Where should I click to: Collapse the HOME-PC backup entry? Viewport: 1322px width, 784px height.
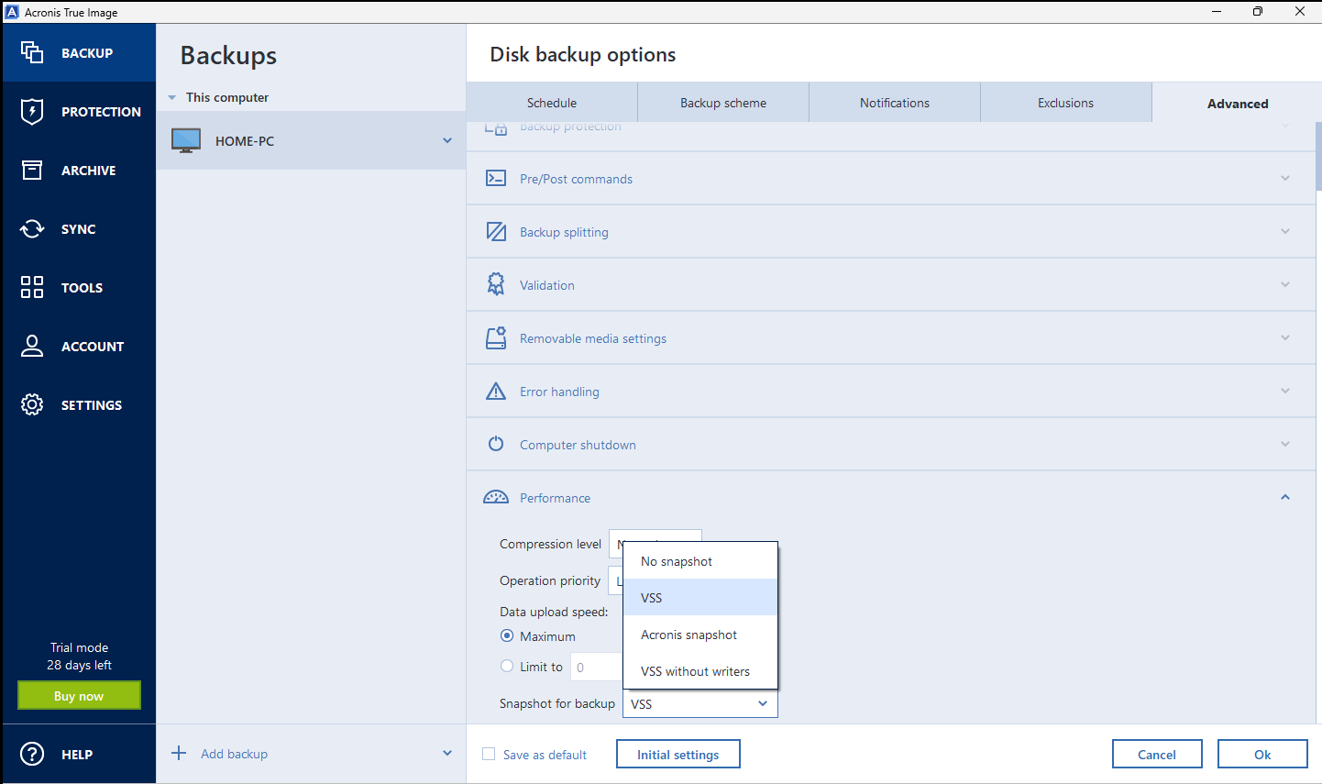point(446,140)
